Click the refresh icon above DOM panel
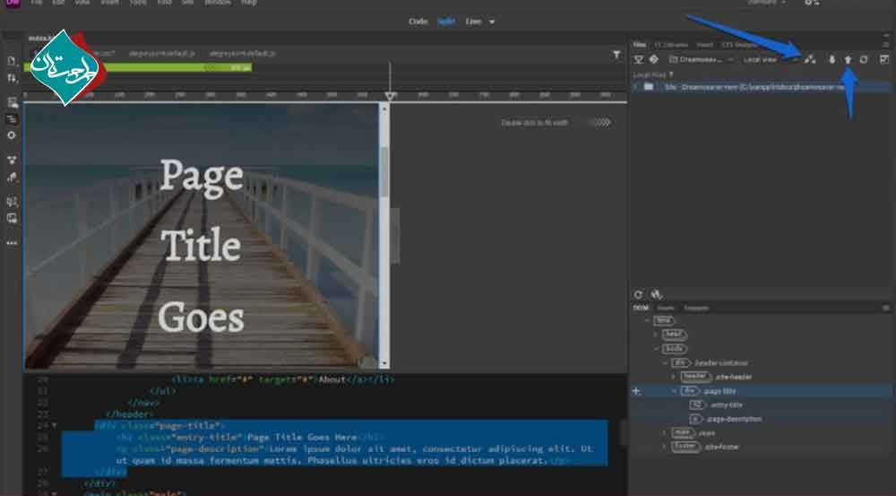896x496 pixels. click(x=638, y=294)
